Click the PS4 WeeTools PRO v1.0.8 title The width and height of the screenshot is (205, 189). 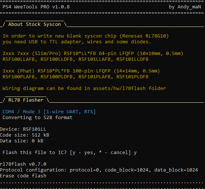pos(36,7)
